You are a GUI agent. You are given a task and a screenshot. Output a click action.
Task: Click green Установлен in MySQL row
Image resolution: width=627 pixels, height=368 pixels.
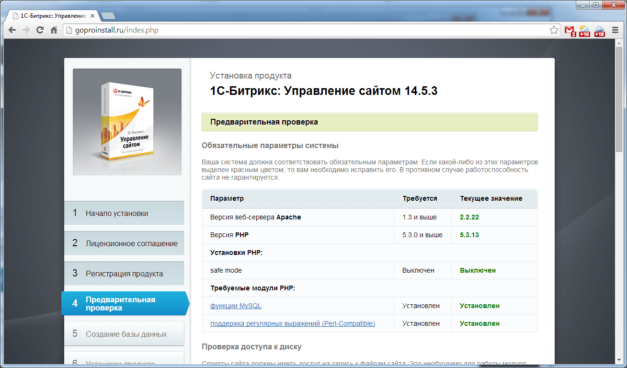479,306
